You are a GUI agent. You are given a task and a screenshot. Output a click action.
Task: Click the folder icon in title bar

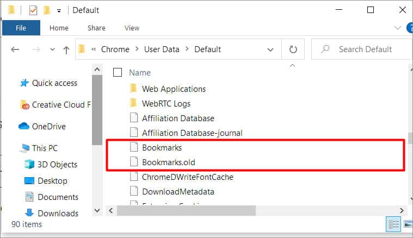pyautogui.click(x=11, y=10)
